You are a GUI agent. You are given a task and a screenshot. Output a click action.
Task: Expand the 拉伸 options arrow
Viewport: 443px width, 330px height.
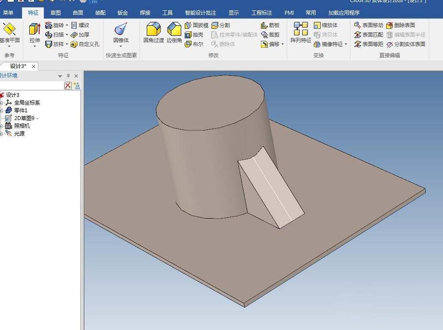pos(35,46)
